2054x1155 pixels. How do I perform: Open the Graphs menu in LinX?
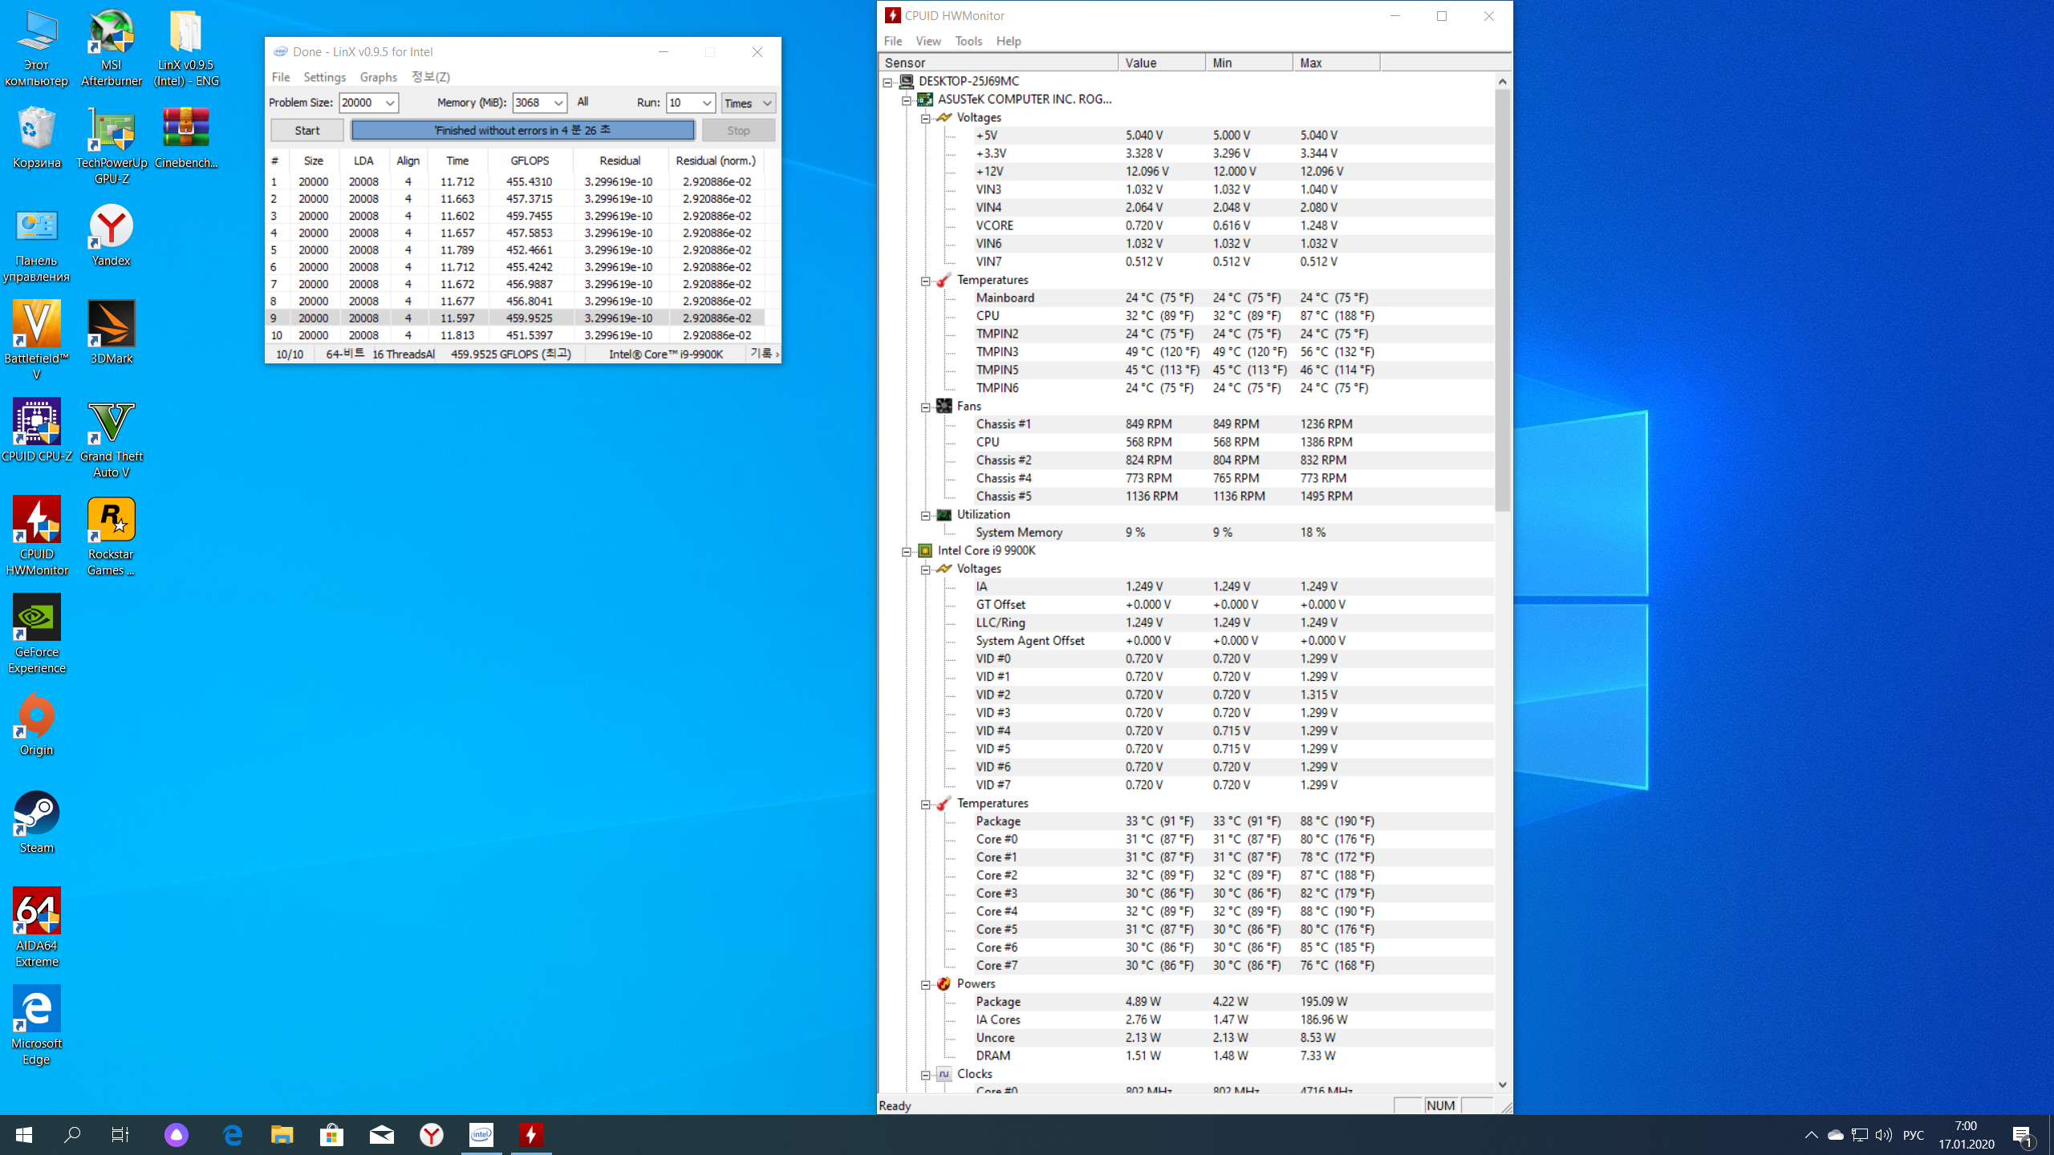point(378,77)
